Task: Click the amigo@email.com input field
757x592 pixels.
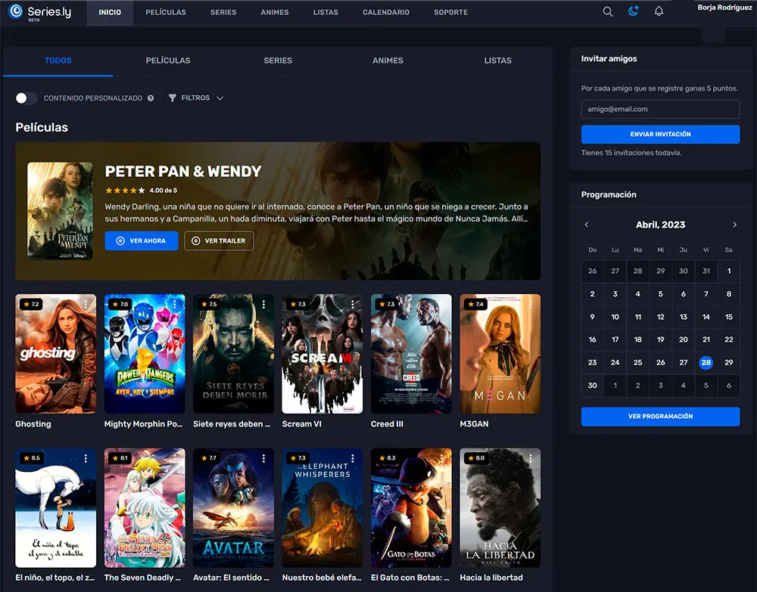Action: (660, 109)
